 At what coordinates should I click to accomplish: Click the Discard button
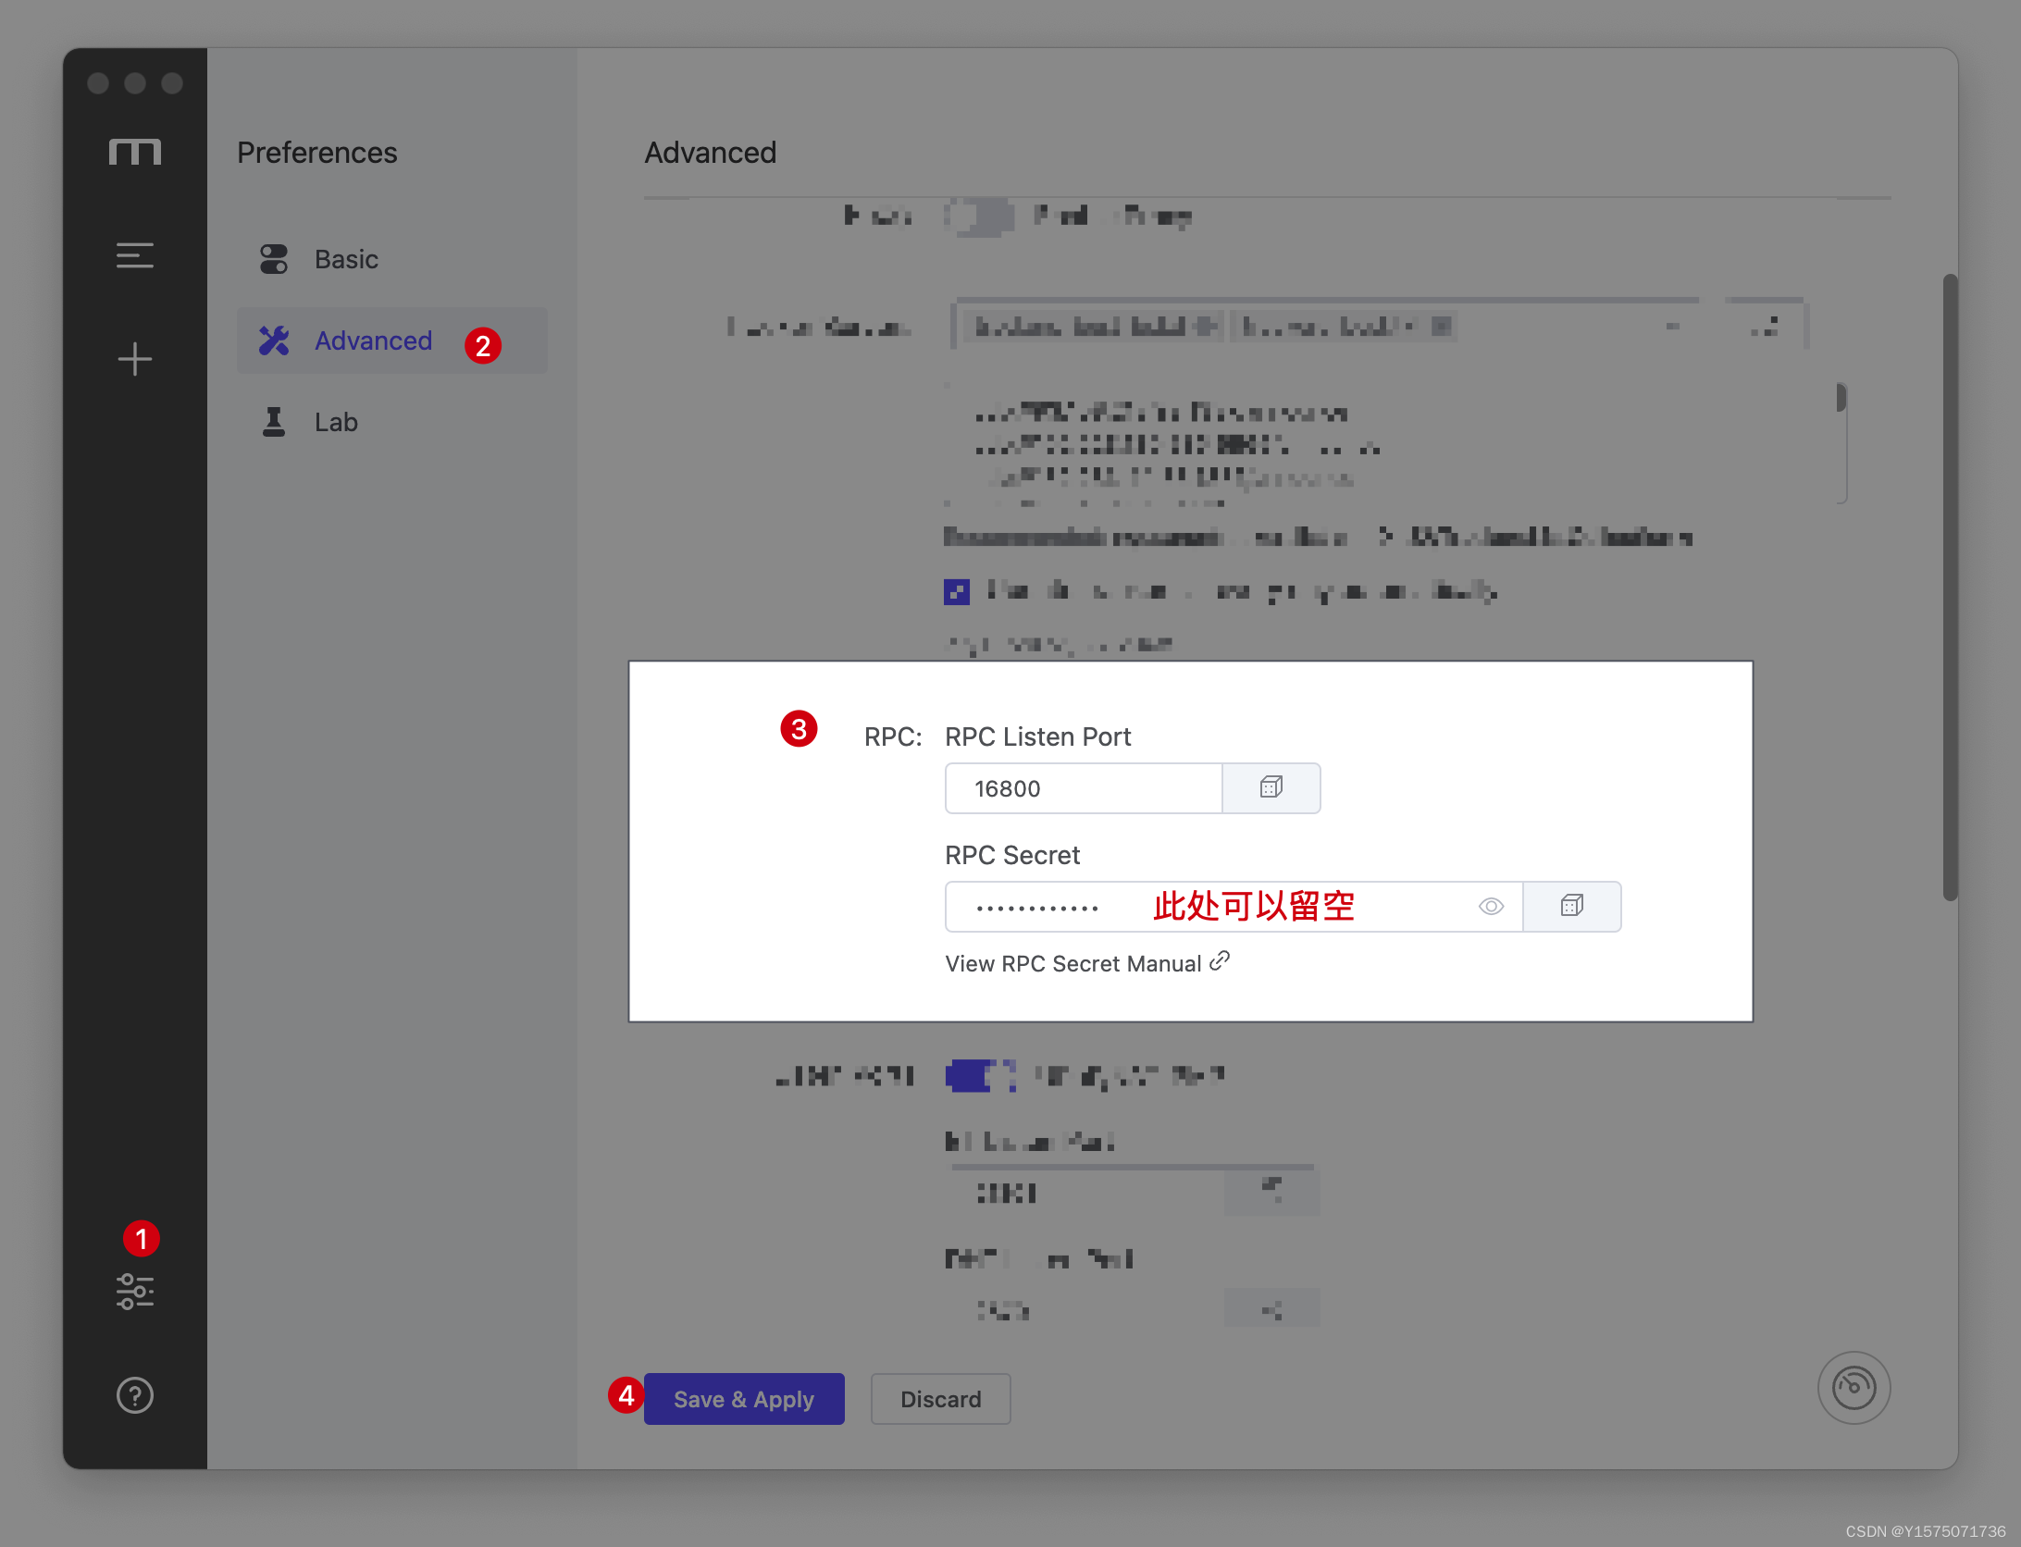940,1399
